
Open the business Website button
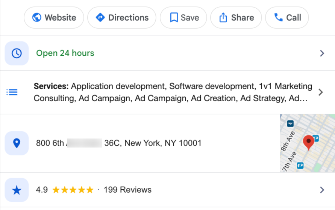(x=54, y=18)
